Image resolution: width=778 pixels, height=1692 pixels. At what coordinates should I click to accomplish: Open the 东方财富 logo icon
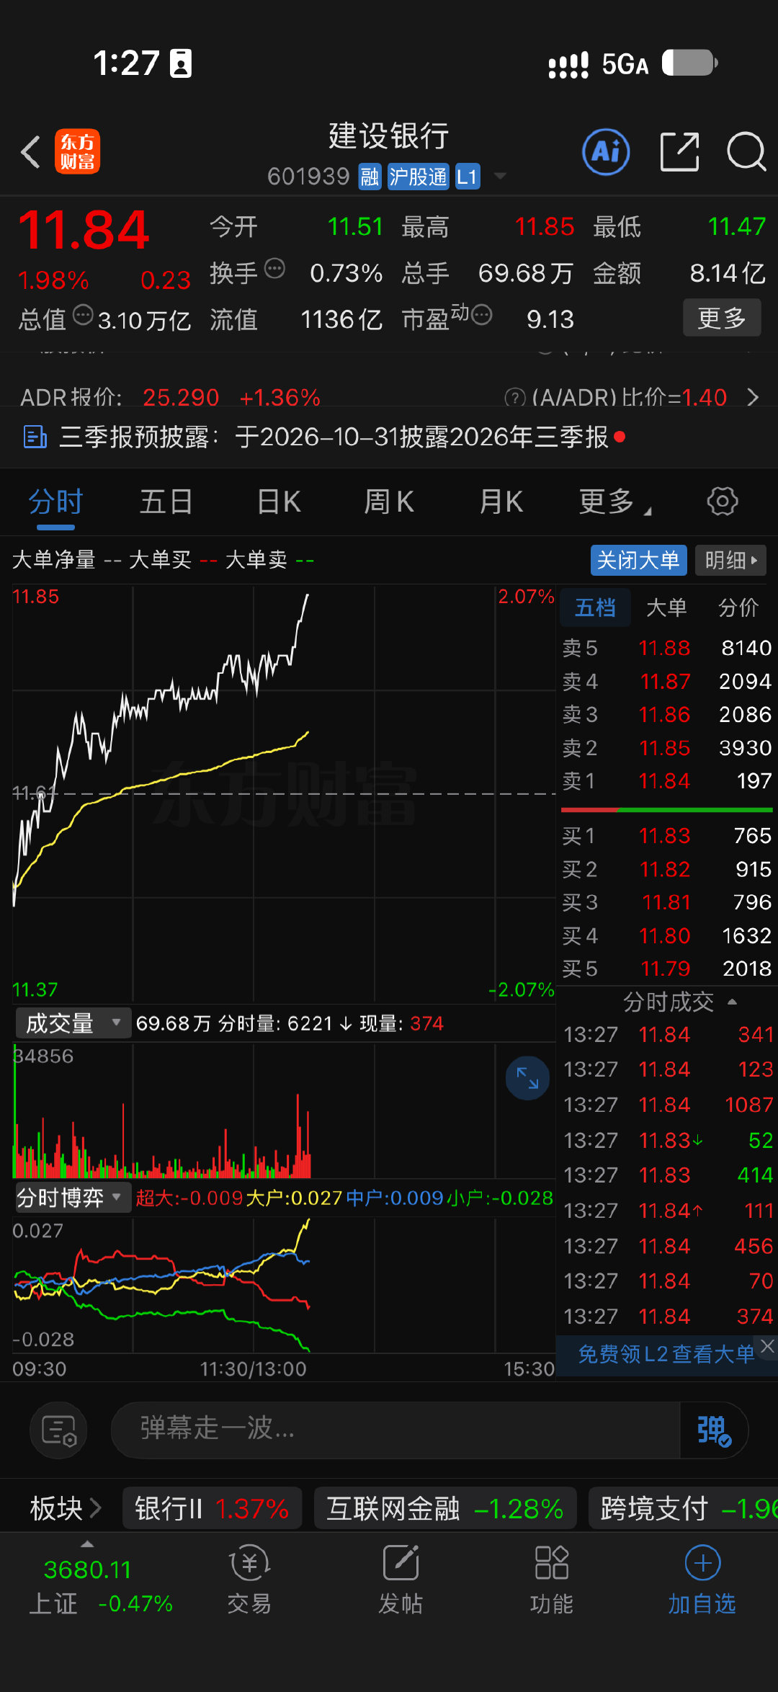click(x=77, y=152)
